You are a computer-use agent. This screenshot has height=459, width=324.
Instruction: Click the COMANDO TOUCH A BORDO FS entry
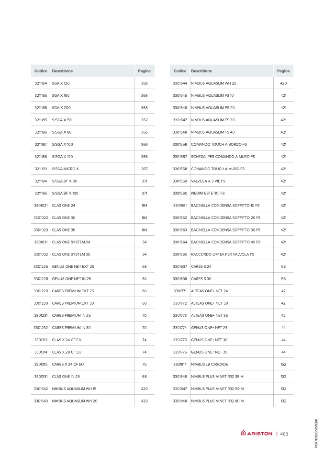219,144
